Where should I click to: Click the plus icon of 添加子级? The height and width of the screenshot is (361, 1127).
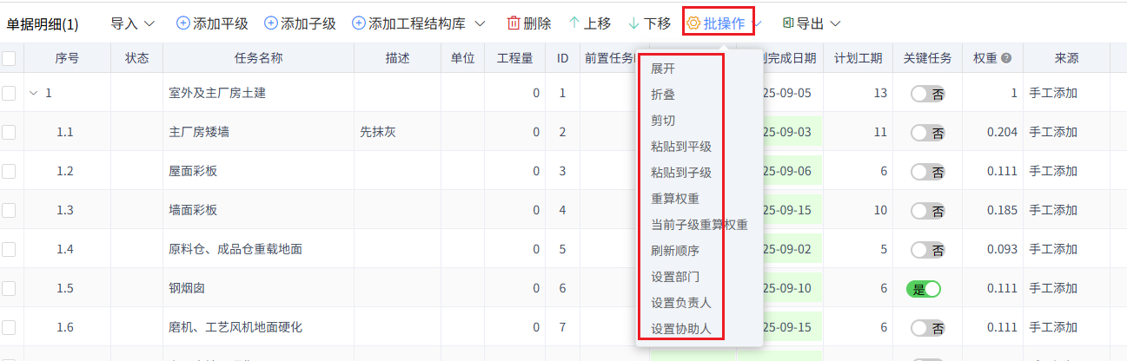(x=270, y=23)
